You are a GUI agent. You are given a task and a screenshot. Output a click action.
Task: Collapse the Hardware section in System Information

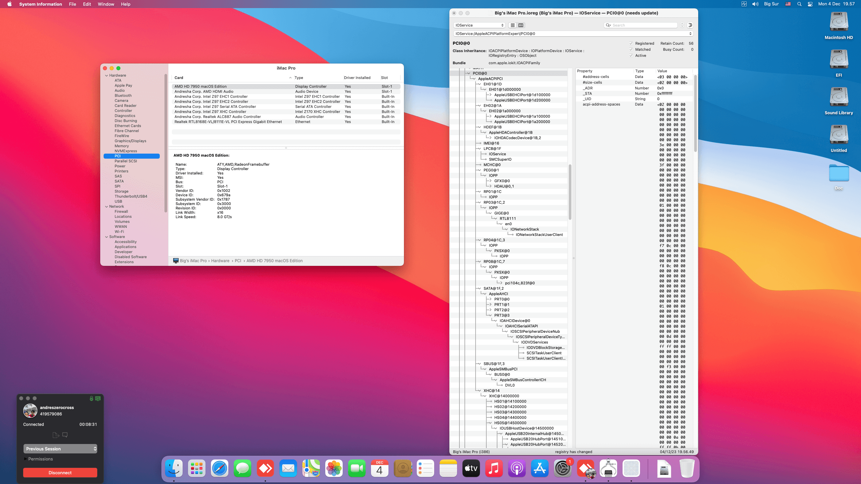(x=107, y=75)
